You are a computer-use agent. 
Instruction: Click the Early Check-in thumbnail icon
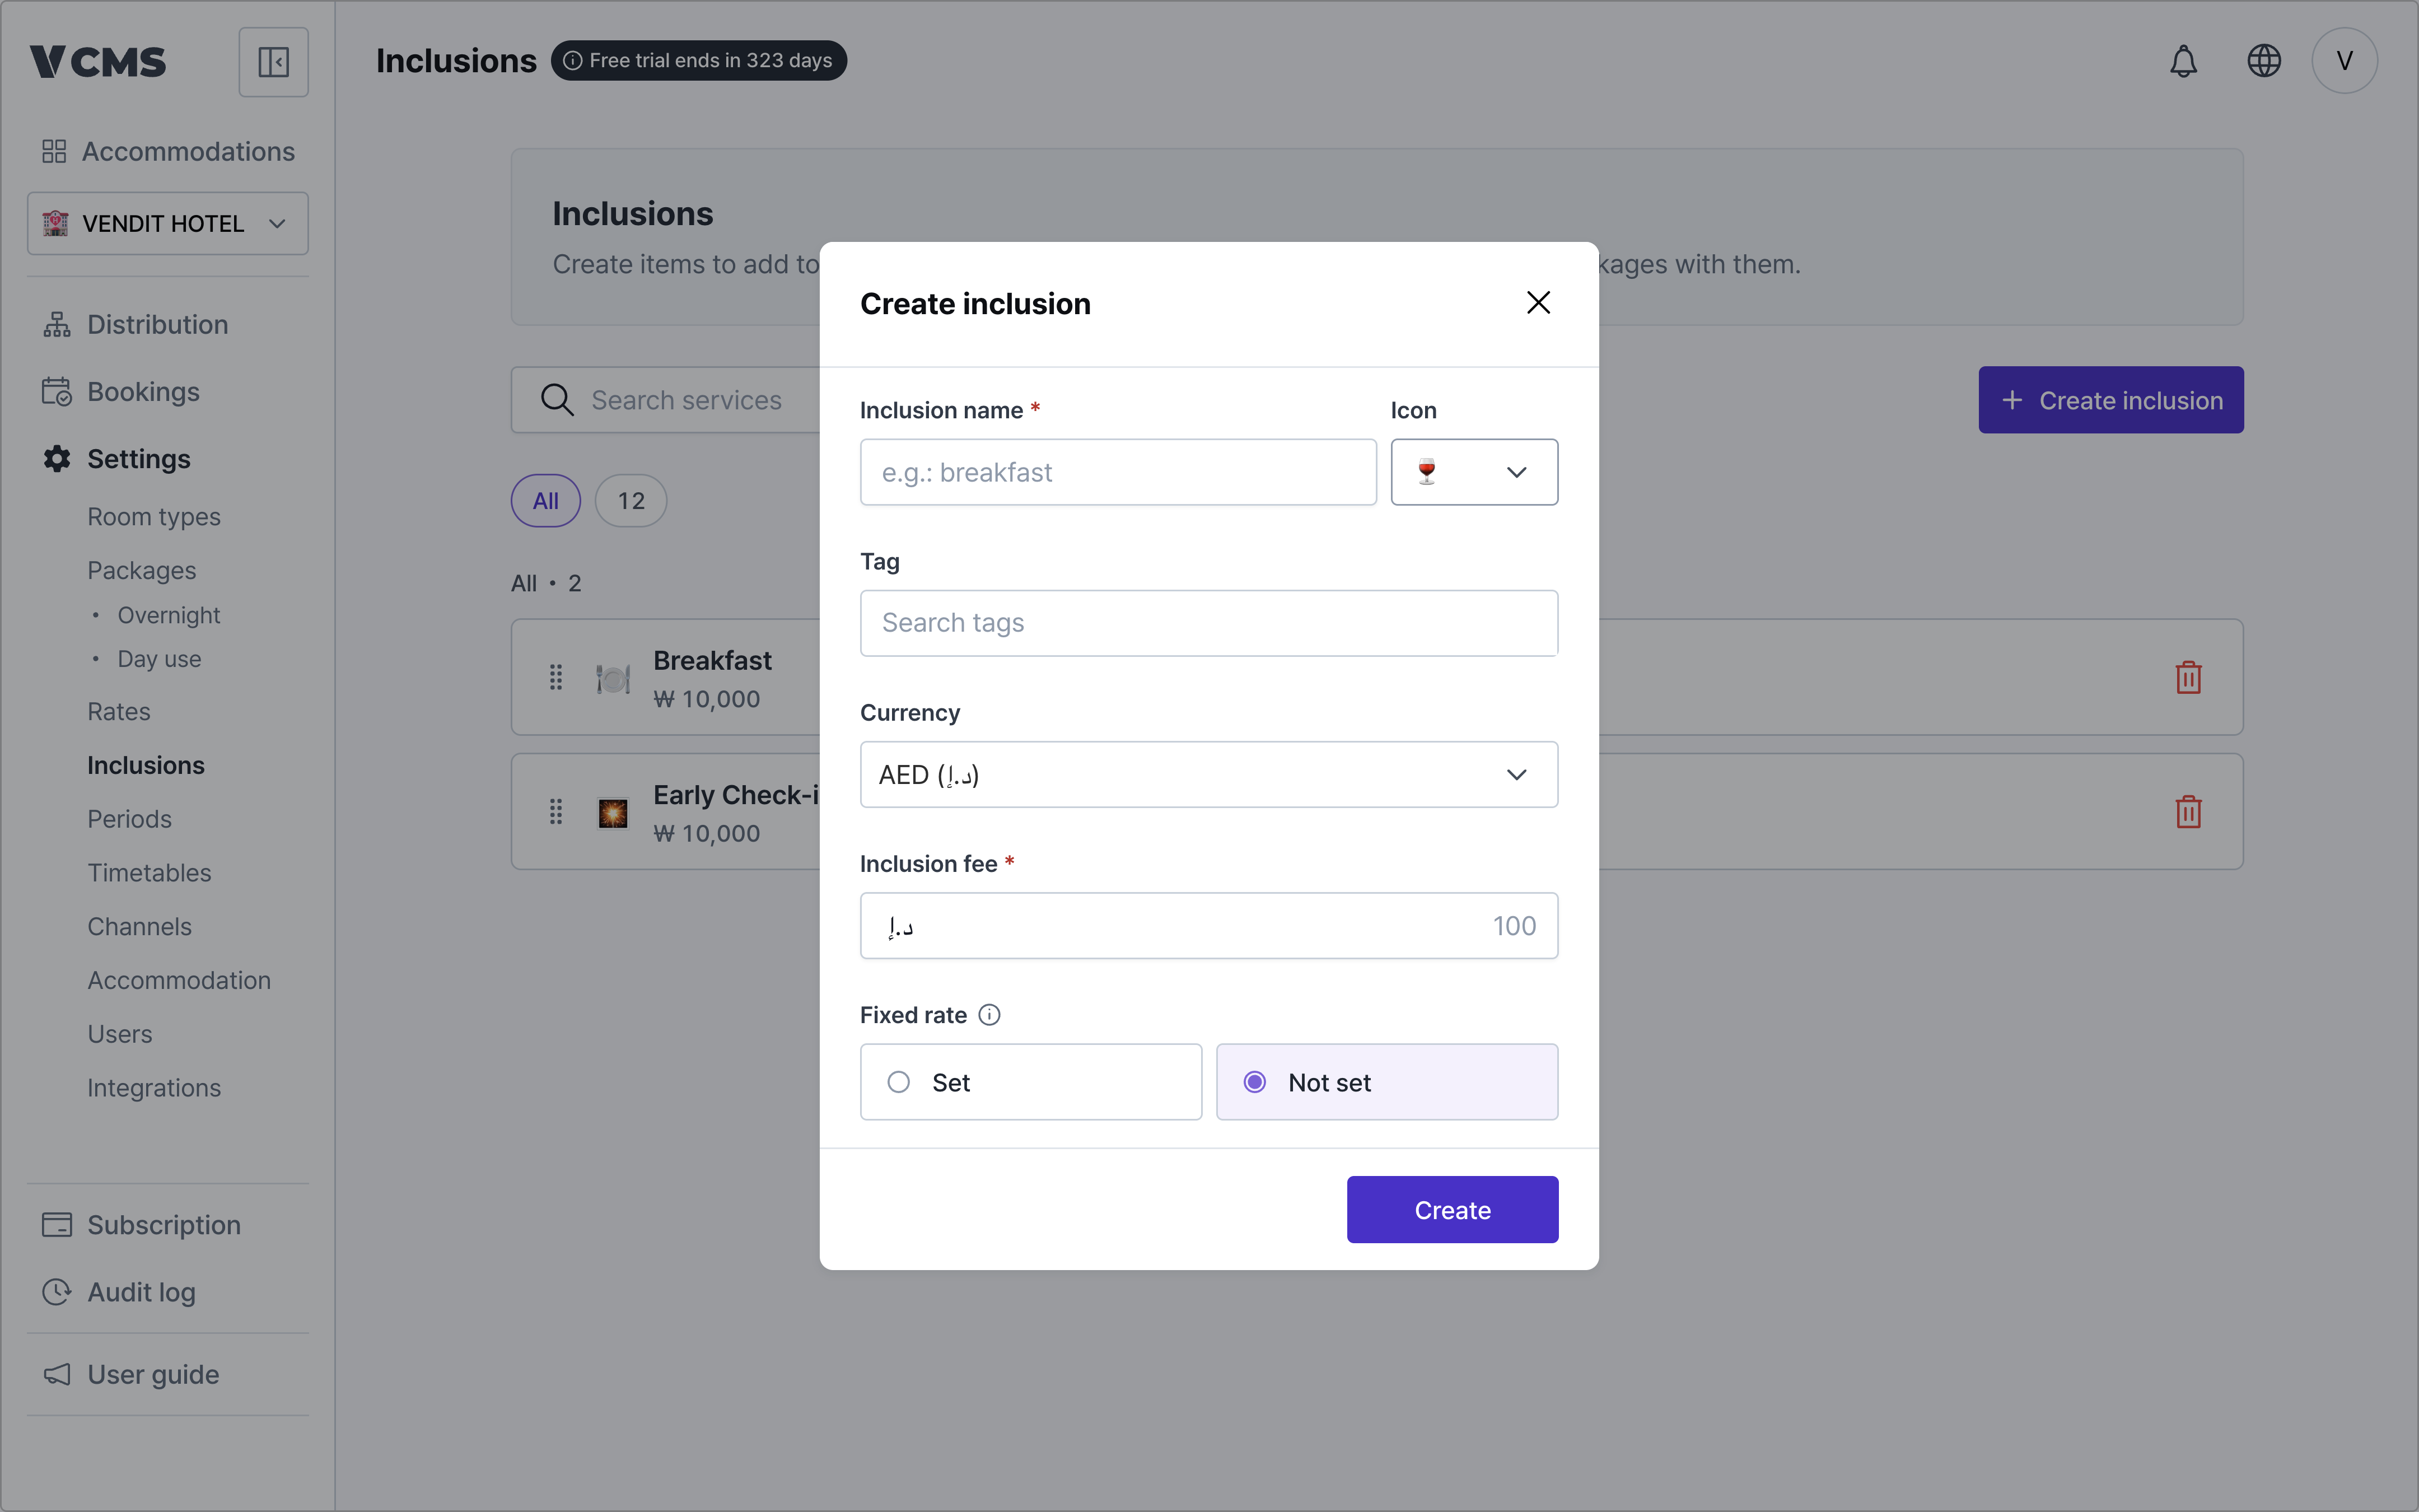[x=613, y=813]
